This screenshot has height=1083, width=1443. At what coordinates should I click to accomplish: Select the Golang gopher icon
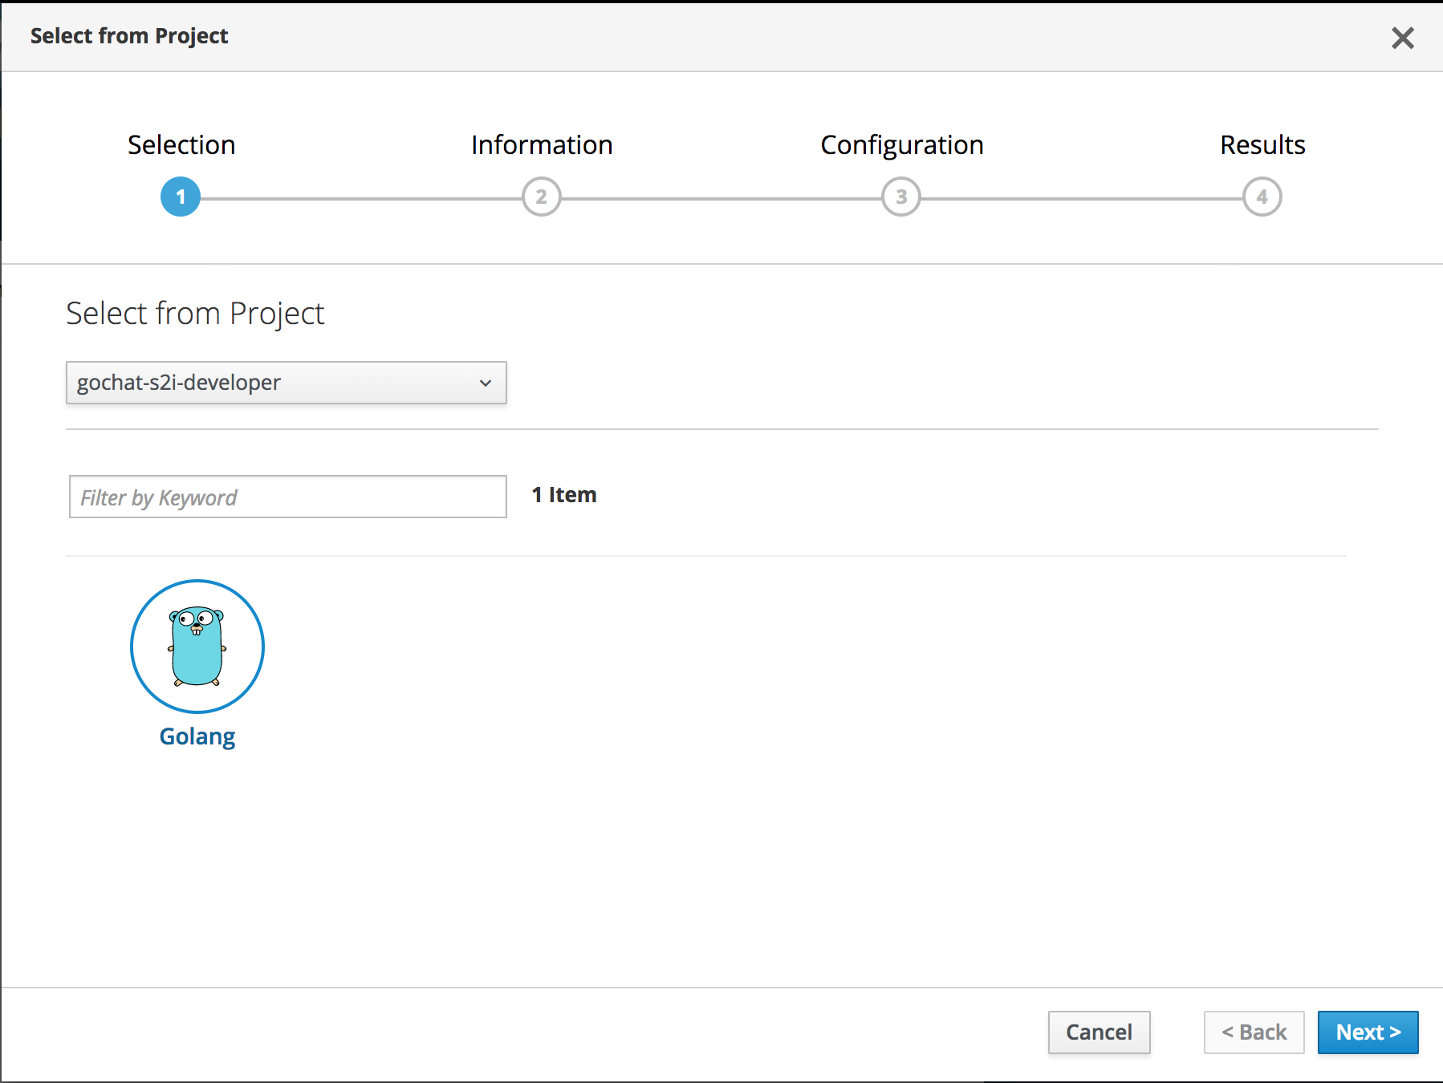[x=197, y=646]
